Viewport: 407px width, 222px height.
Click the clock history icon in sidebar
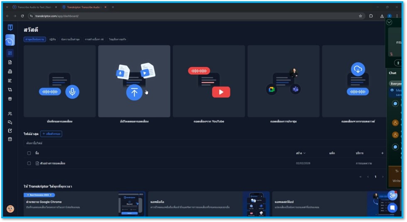click(x=10, y=40)
